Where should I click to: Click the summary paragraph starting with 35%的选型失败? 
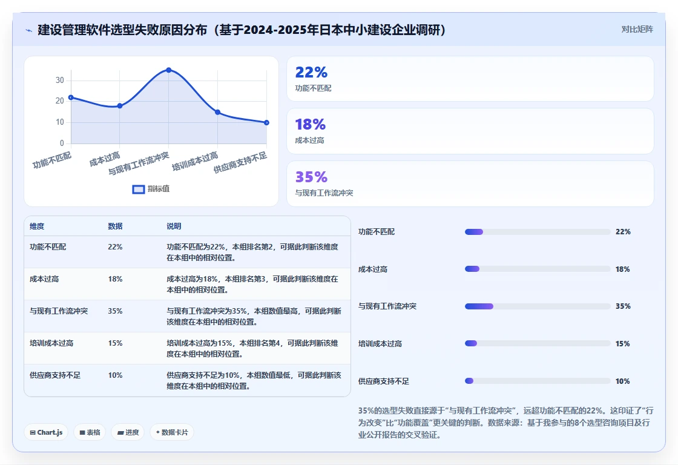tap(505, 423)
